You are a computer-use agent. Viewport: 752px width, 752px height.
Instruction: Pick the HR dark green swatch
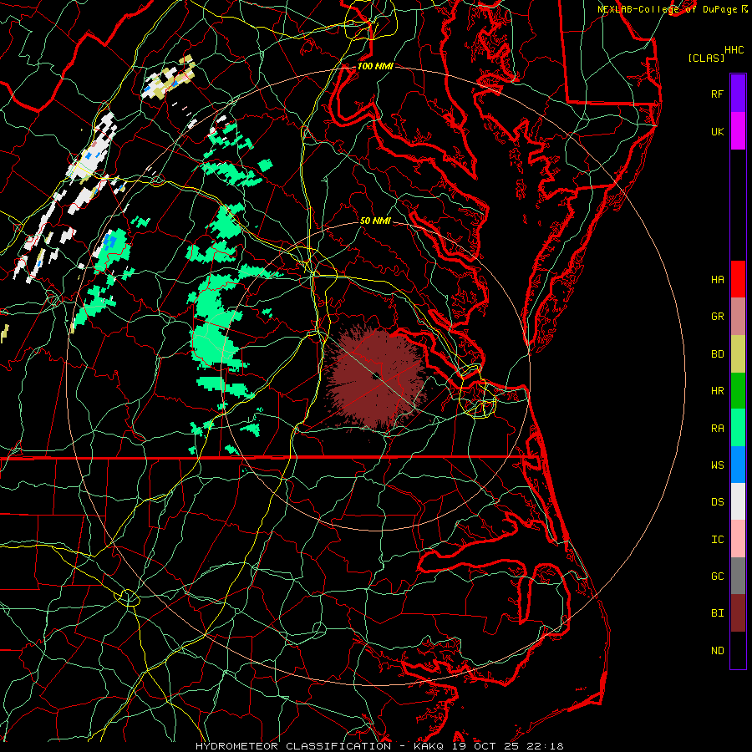click(x=738, y=391)
